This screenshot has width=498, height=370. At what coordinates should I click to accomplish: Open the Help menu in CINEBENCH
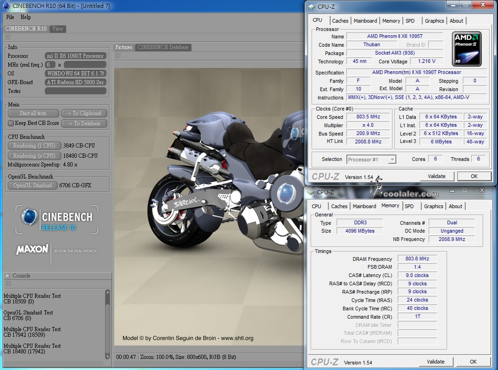pos(25,17)
